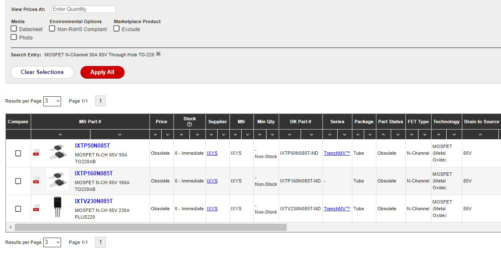Sort Mfr Part # ascending arrow
This screenshot has height=254, width=501.
click(60, 135)
